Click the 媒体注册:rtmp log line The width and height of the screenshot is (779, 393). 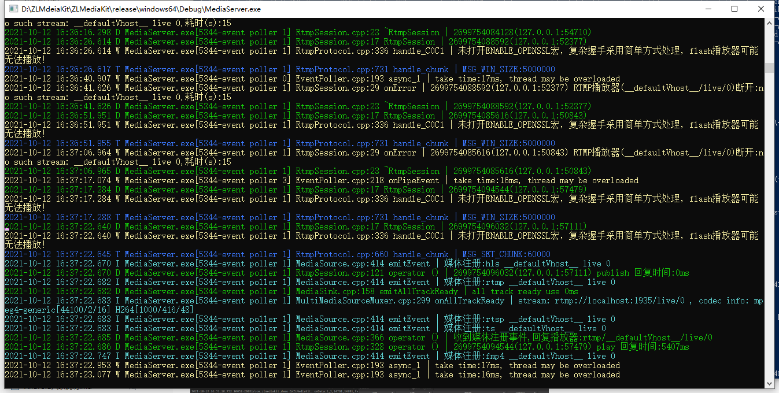(x=310, y=282)
